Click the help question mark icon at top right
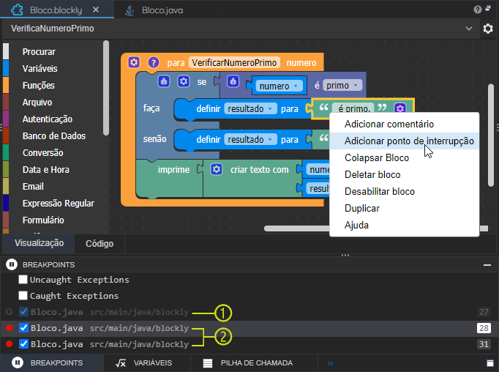 click(x=477, y=10)
